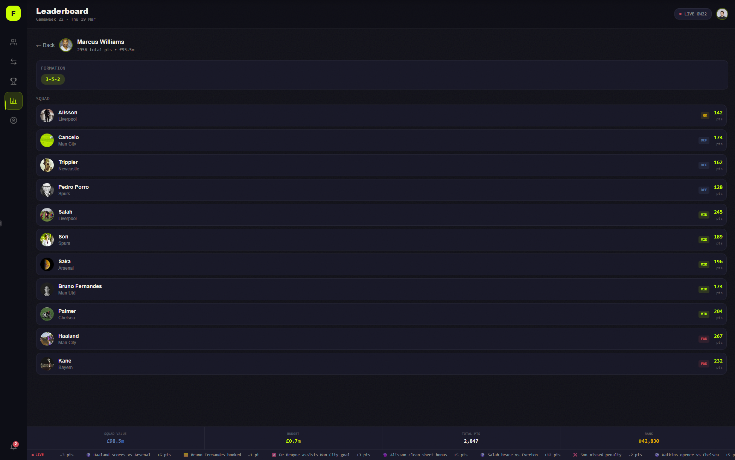Click the LIVE GW22 status pill

click(x=692, y=14)
